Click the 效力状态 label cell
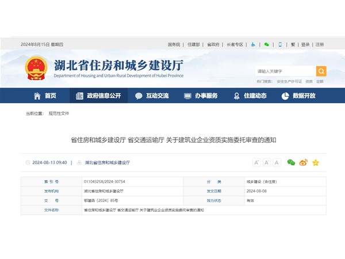This screenshot has height=259, width=345. click(214, 201)
